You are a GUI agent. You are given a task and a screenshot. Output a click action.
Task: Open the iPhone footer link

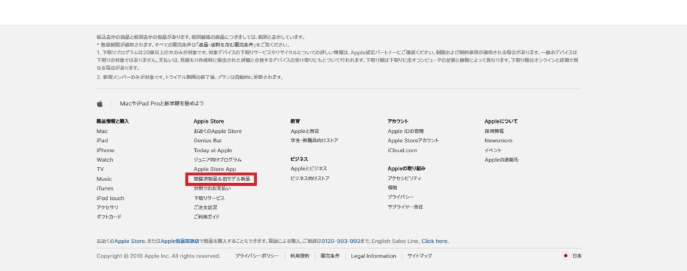[x=105, y=150]
